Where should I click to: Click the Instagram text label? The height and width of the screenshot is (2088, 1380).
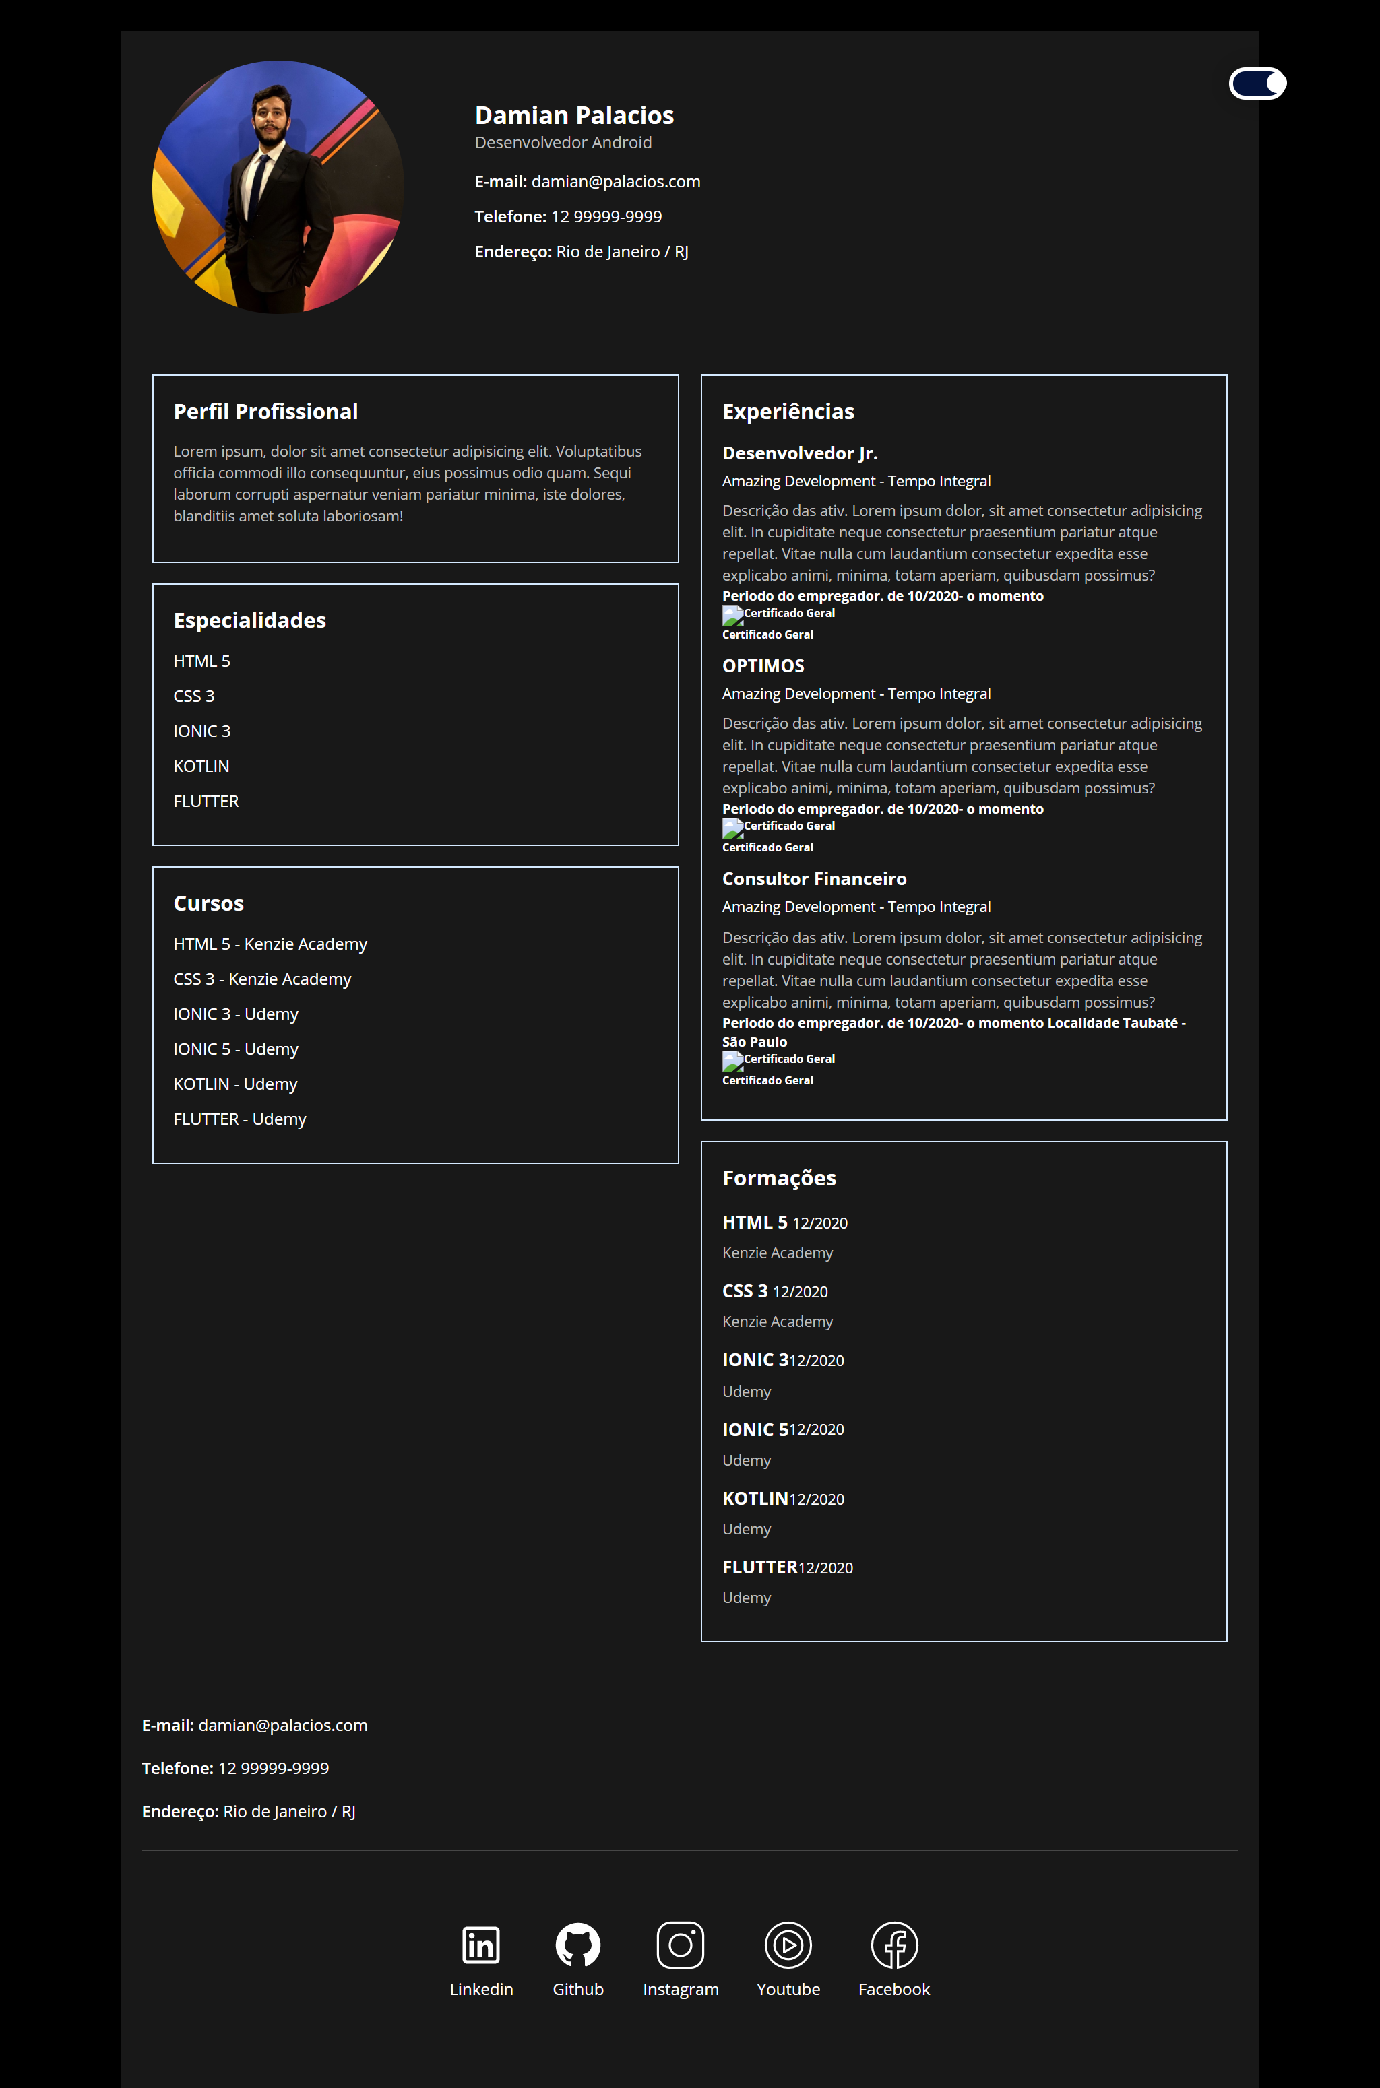[681, 1988]
